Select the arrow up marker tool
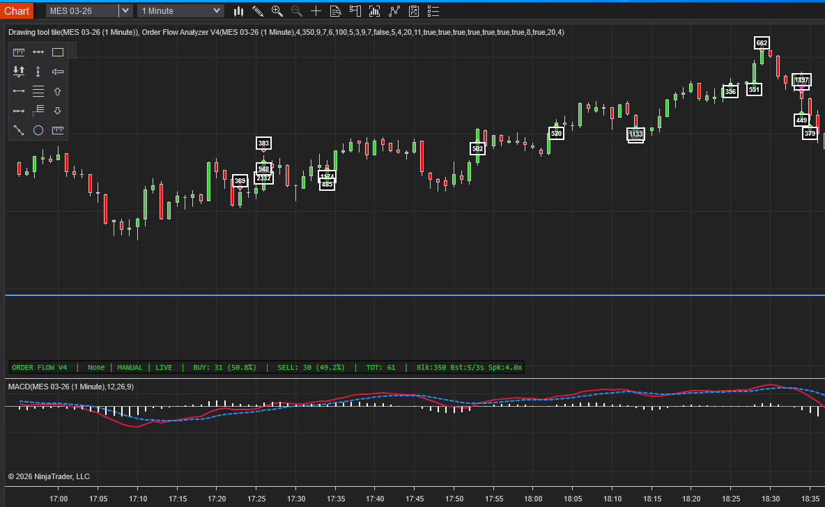Screen dimensions: 825x507 click(x=58, y=91)
